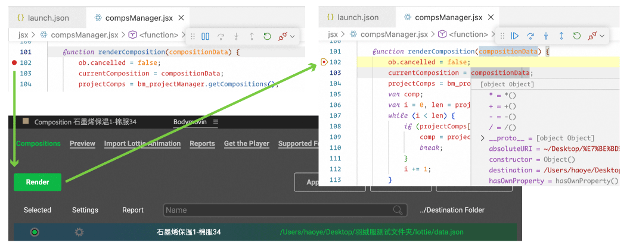Open the Preview section in Bodymovin
633x249 pixels.
[x=82, y=144]
